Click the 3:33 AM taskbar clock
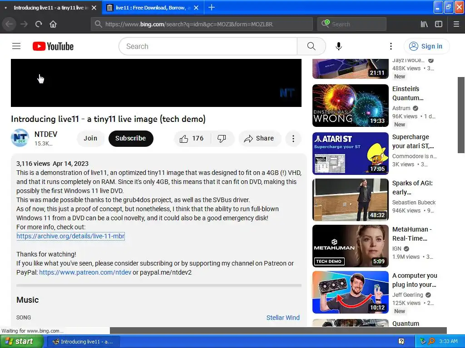Screen dimensions: 465x348 [x=448, y=342]
